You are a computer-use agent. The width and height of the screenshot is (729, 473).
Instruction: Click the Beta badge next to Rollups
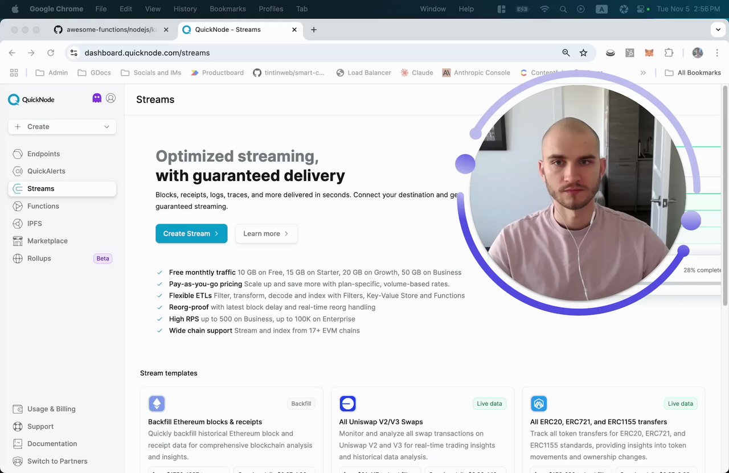coord(103,258)
